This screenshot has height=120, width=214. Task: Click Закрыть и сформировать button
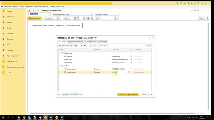[x=128, y=95]
